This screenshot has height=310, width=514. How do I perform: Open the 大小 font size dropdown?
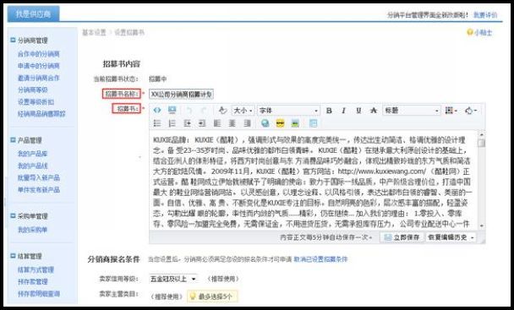[243, 111]
